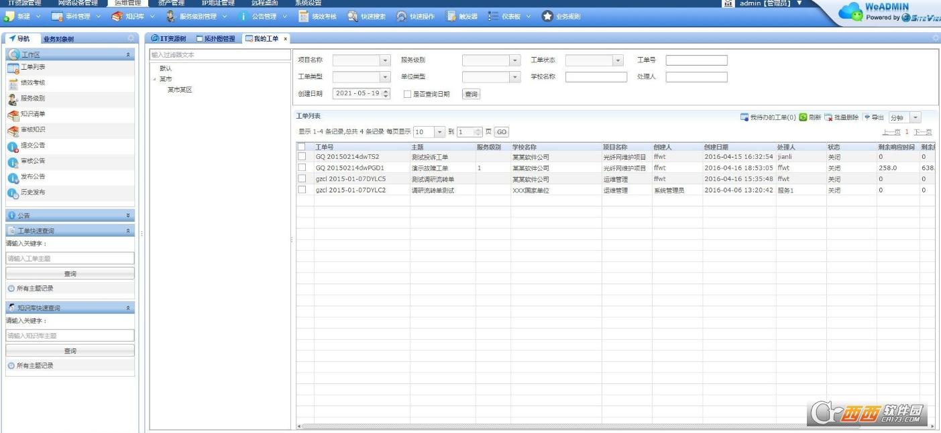Viewport: 941px width, 433px height.
Task: Click the 快速操作 toolbar icon
Action: [402, 16]
